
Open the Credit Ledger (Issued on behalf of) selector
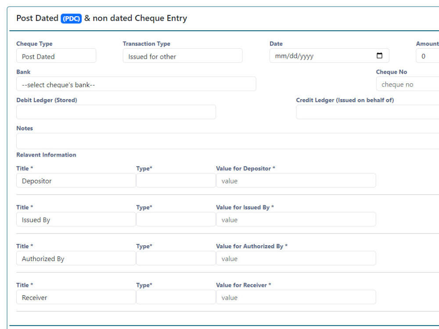coord(367,112)
